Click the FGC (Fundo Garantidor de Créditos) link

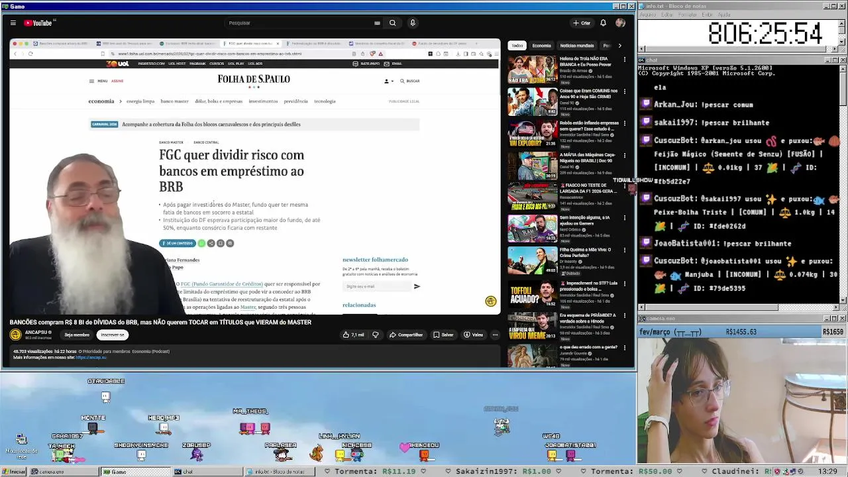tap(221, 284)
